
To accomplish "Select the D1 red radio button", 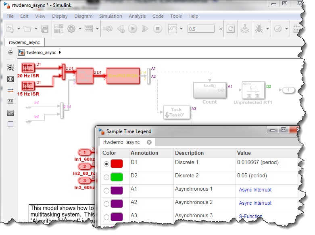I will [x=106, y=164].
